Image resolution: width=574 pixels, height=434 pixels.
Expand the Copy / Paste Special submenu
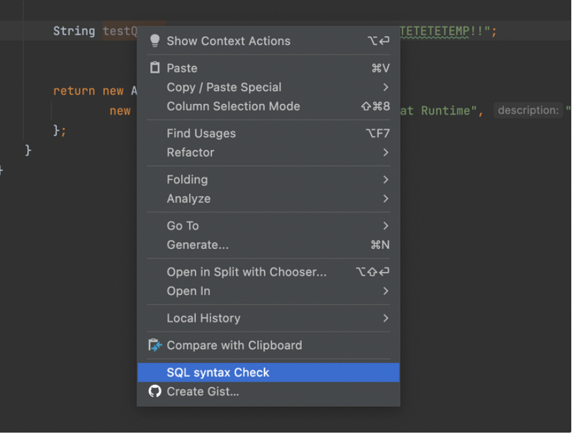tap(386, 87)
